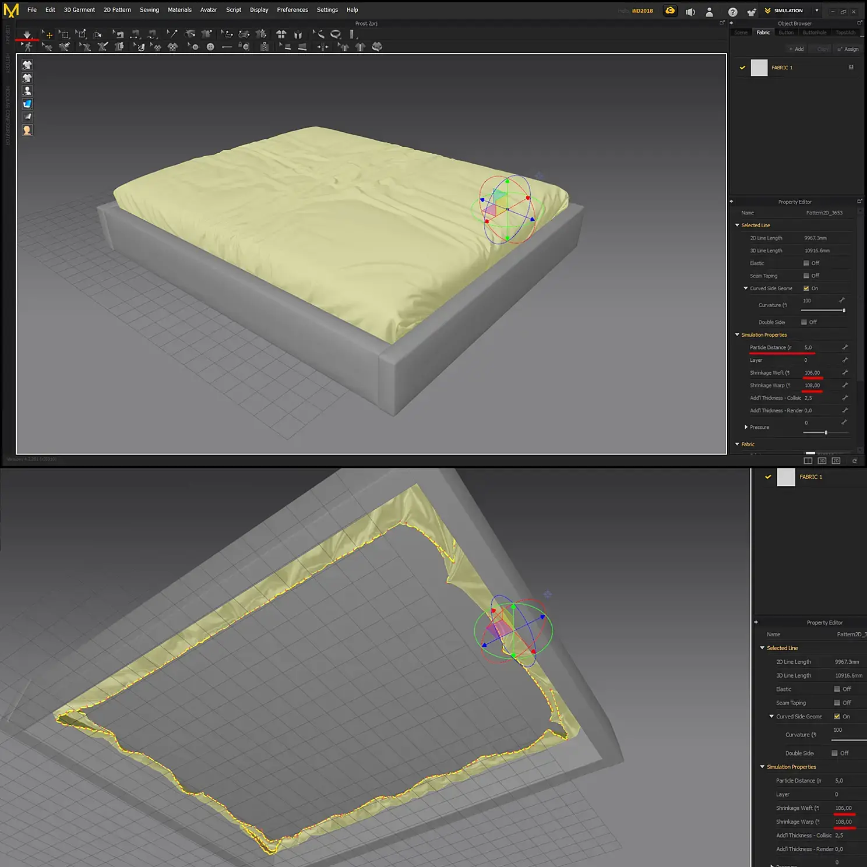This screenshot has width=867, height=867.
Task: Collapse the Fabric section in Property Editor
Action: pos(737,444)
